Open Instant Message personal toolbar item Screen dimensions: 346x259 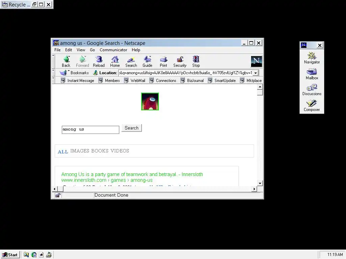tap(77, 80)
